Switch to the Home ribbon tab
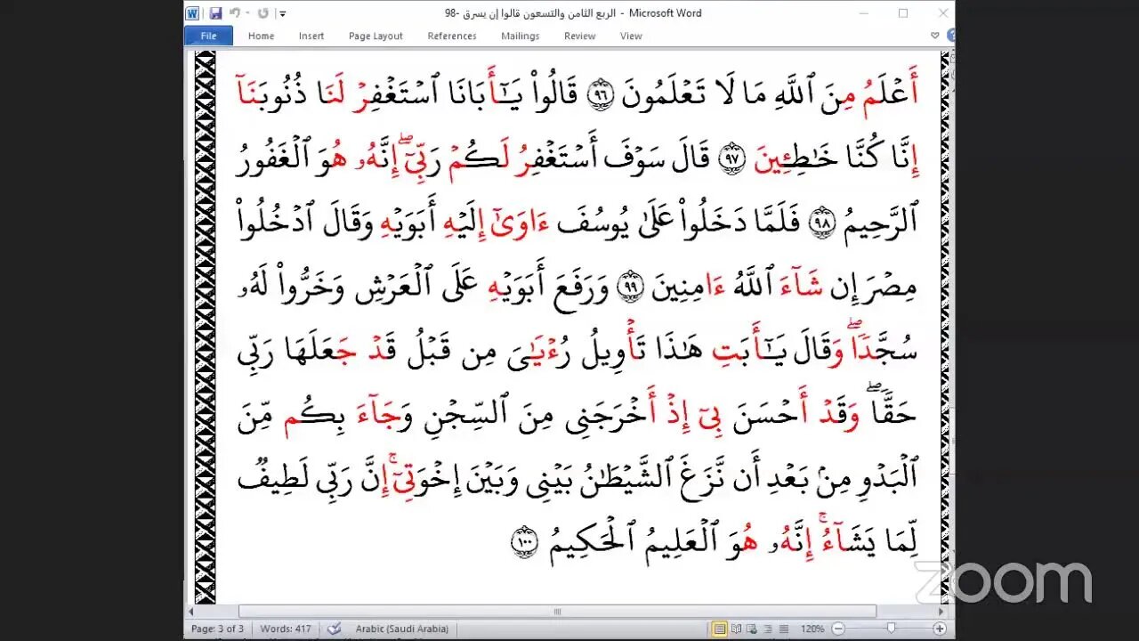Screen dimensions: 1139x641 261,36
